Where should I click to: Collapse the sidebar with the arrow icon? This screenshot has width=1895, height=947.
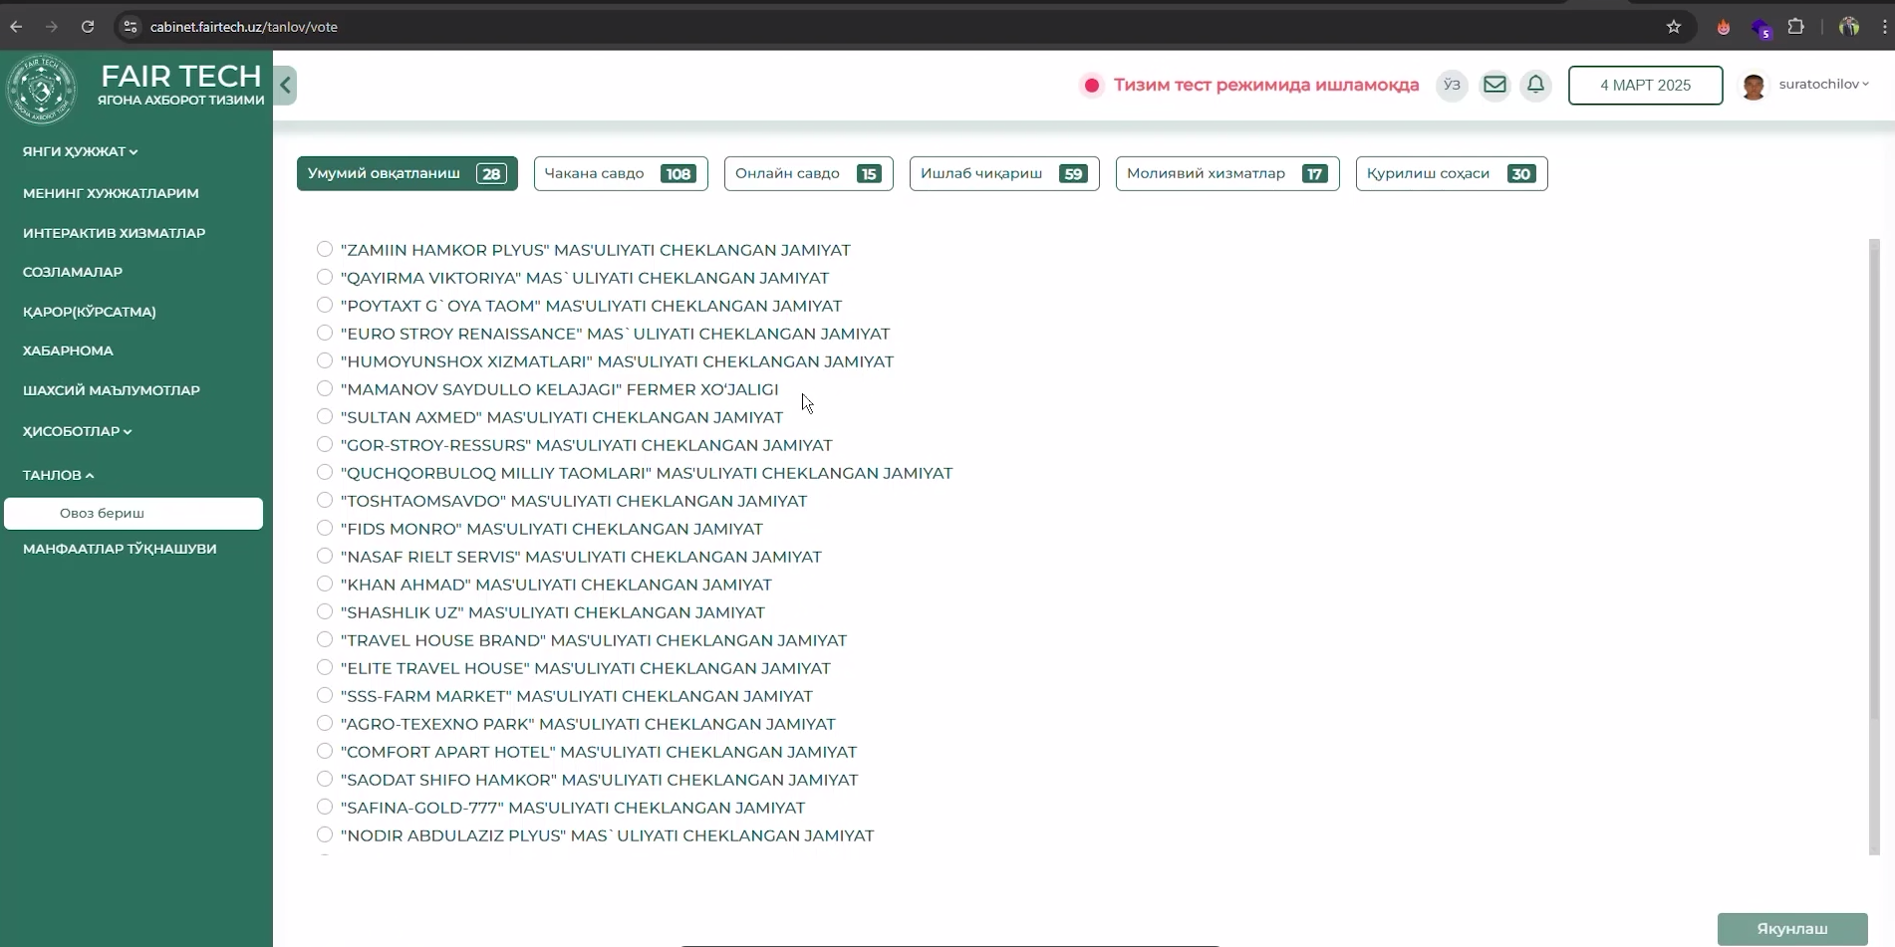pos(286,86)
